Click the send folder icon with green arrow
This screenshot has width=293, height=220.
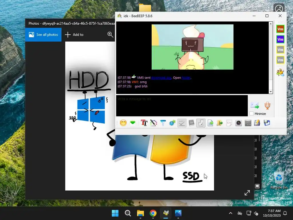pyautogui.click(x=220, y=123)
